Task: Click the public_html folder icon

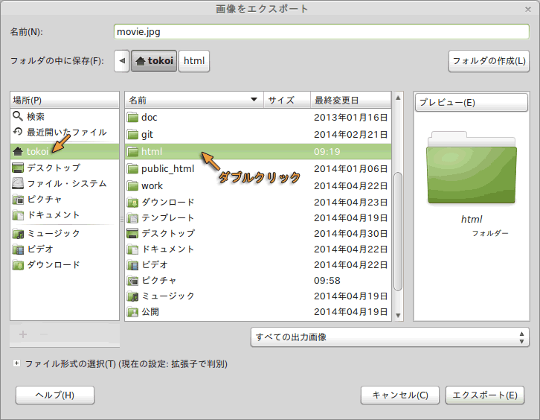Action: 132,169
